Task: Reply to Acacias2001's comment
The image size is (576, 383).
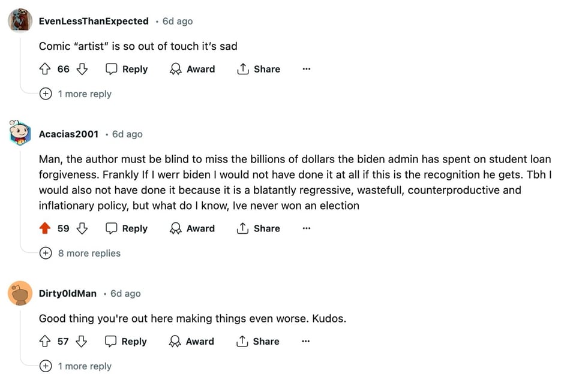Action: click(127, 228)
